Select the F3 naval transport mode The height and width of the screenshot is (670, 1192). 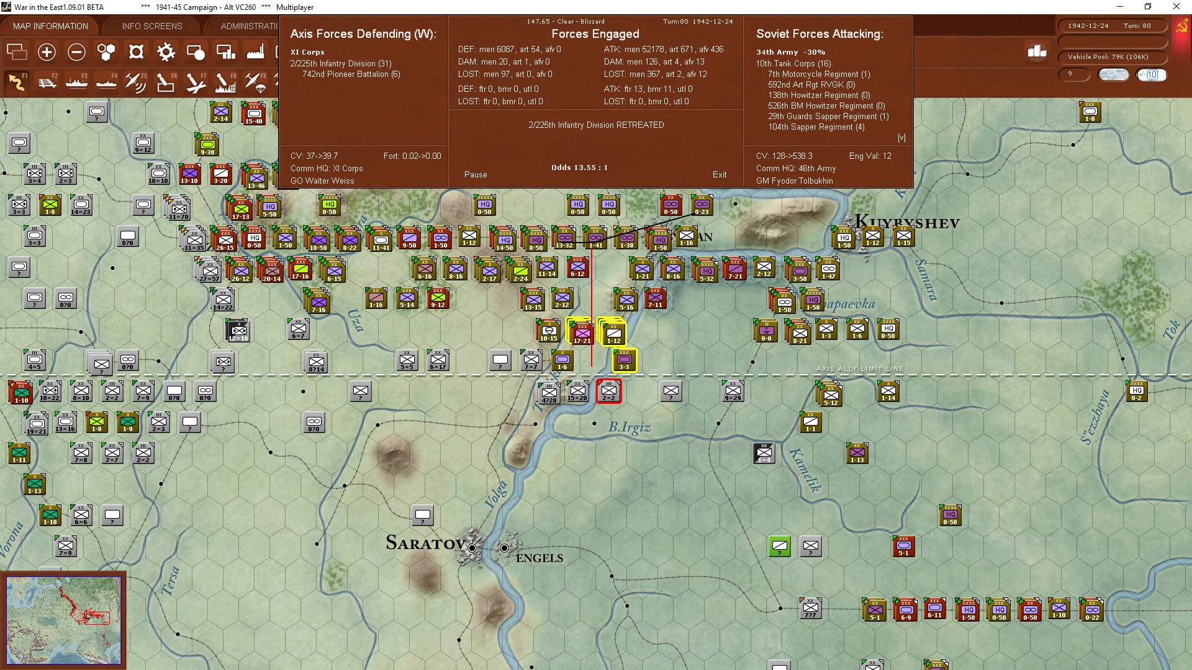tap(76, 83)
